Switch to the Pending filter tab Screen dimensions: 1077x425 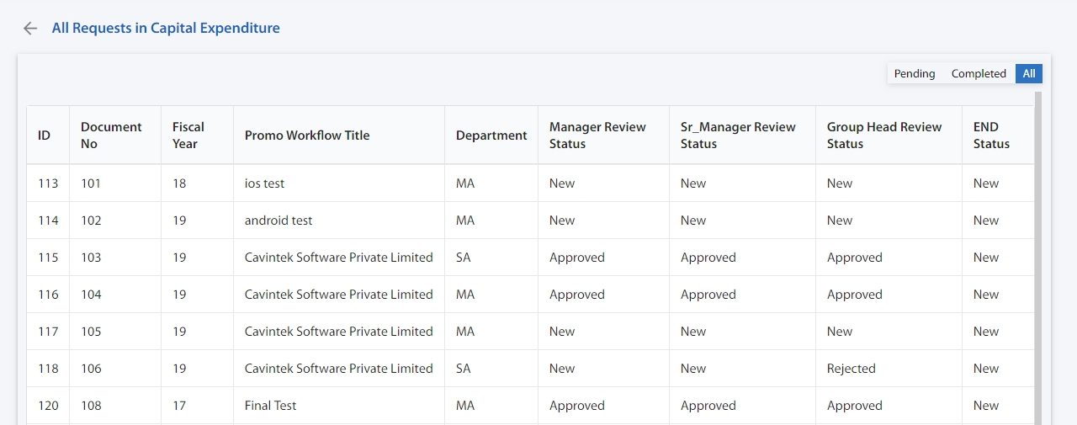[915, 73]
